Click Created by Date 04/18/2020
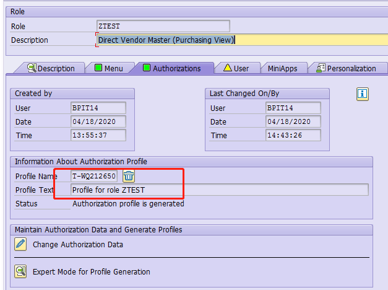 pyautogui.click(x=98, y=121)
